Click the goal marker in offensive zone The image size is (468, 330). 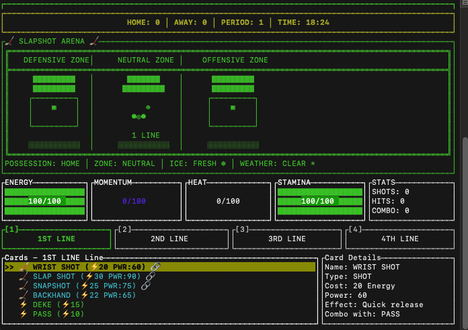click(x=233, y=108)
